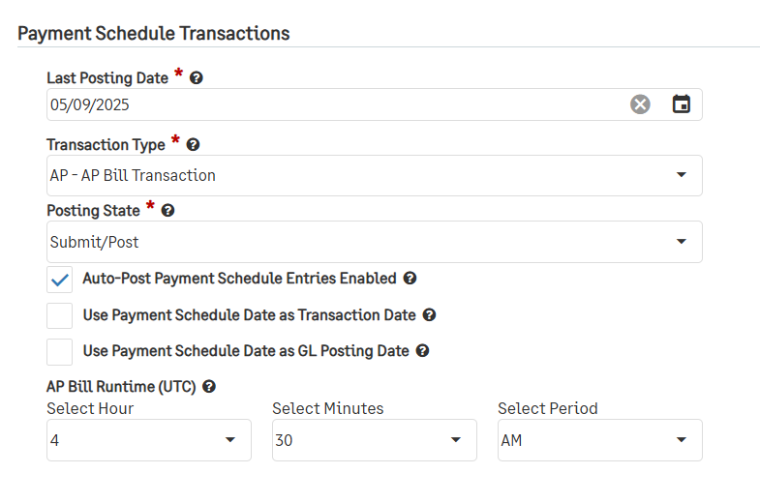Open the Select Period AM dropdown
This screenshot has width=760, height=503.
coord(599,440)
